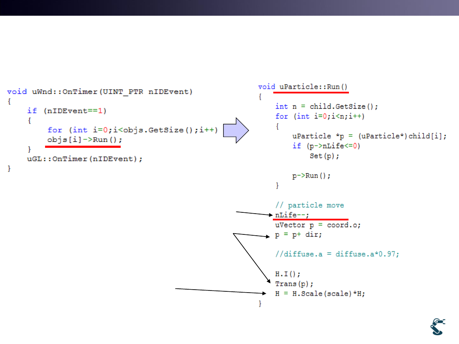Click the 'if (nIDEvent==1)' condition

(67, 110)
